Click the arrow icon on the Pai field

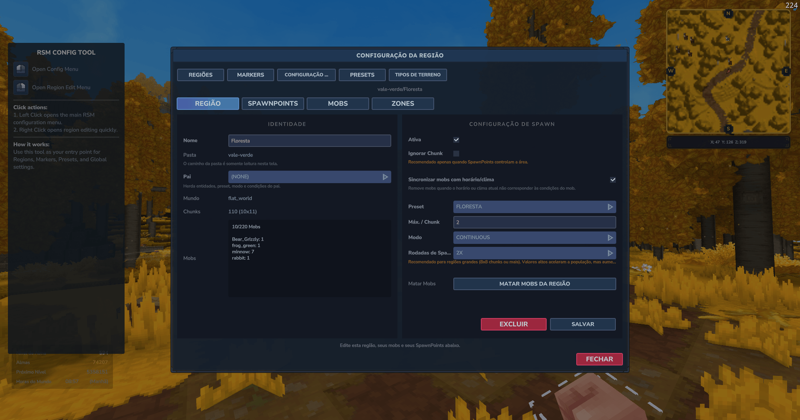click(x=385, y=177)
